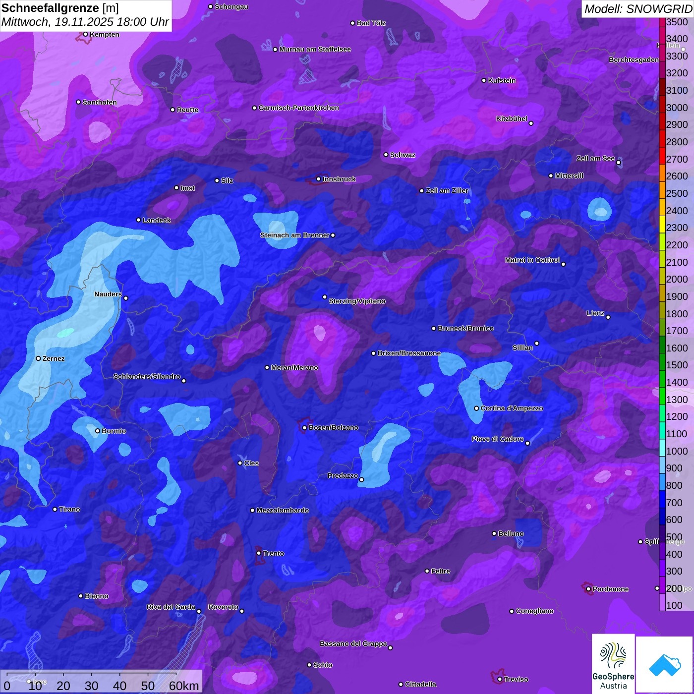The image size is (694, 694).
Task: Click the Belluno label
Action: click(511, 533)
